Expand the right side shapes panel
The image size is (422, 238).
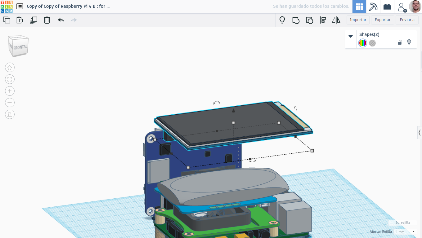[x=420, y=133]
